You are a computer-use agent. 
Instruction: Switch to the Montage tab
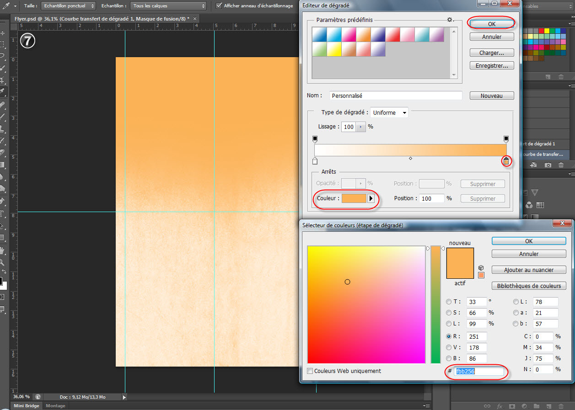pyautogui.click(x=55, y=406)
